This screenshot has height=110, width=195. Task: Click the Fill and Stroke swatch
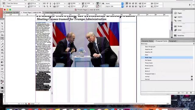pyautogui.click(x=2, y=82)
